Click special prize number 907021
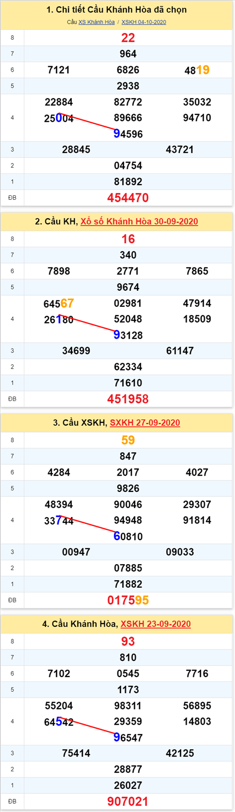The image size is (235, 812). click(128, 802)
